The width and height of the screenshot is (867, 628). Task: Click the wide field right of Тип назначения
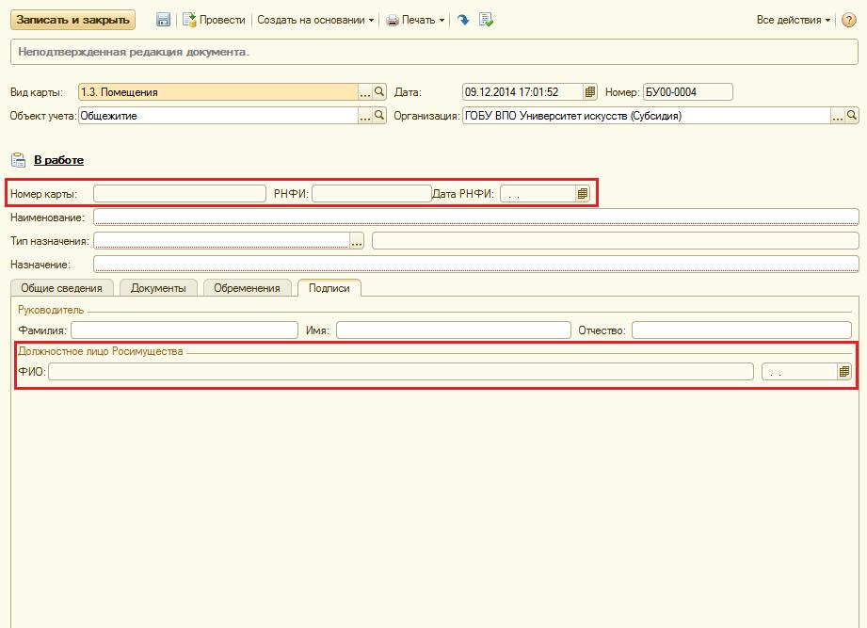pos(616,240)
